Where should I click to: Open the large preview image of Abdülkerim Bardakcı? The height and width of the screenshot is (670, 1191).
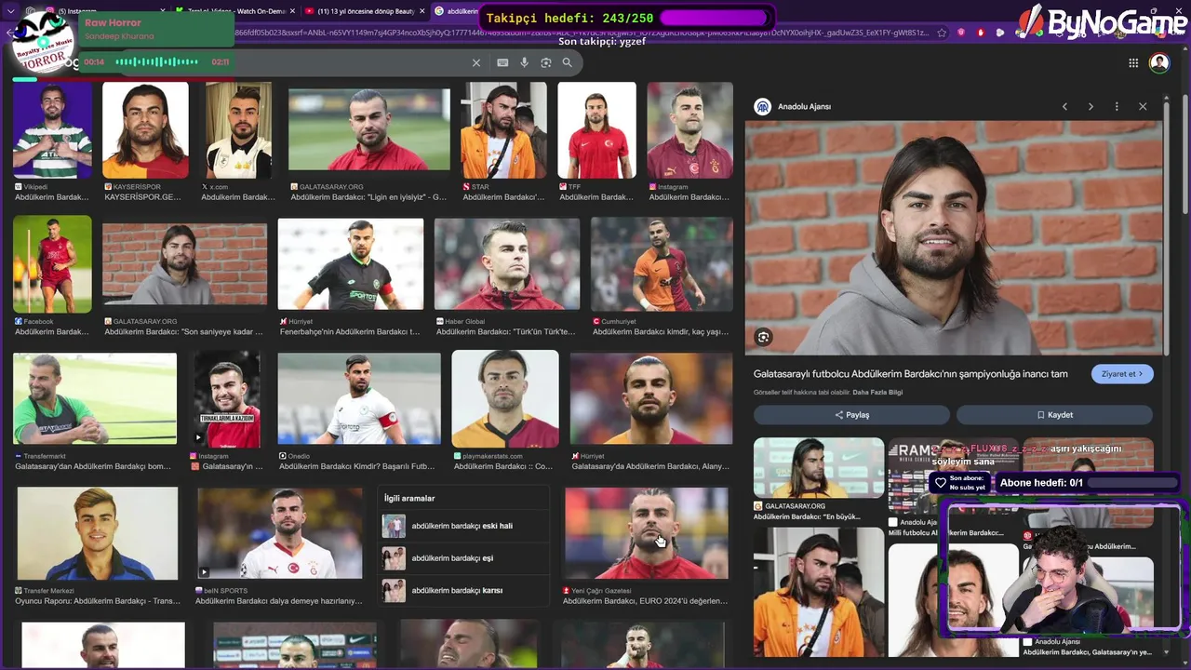954,237
